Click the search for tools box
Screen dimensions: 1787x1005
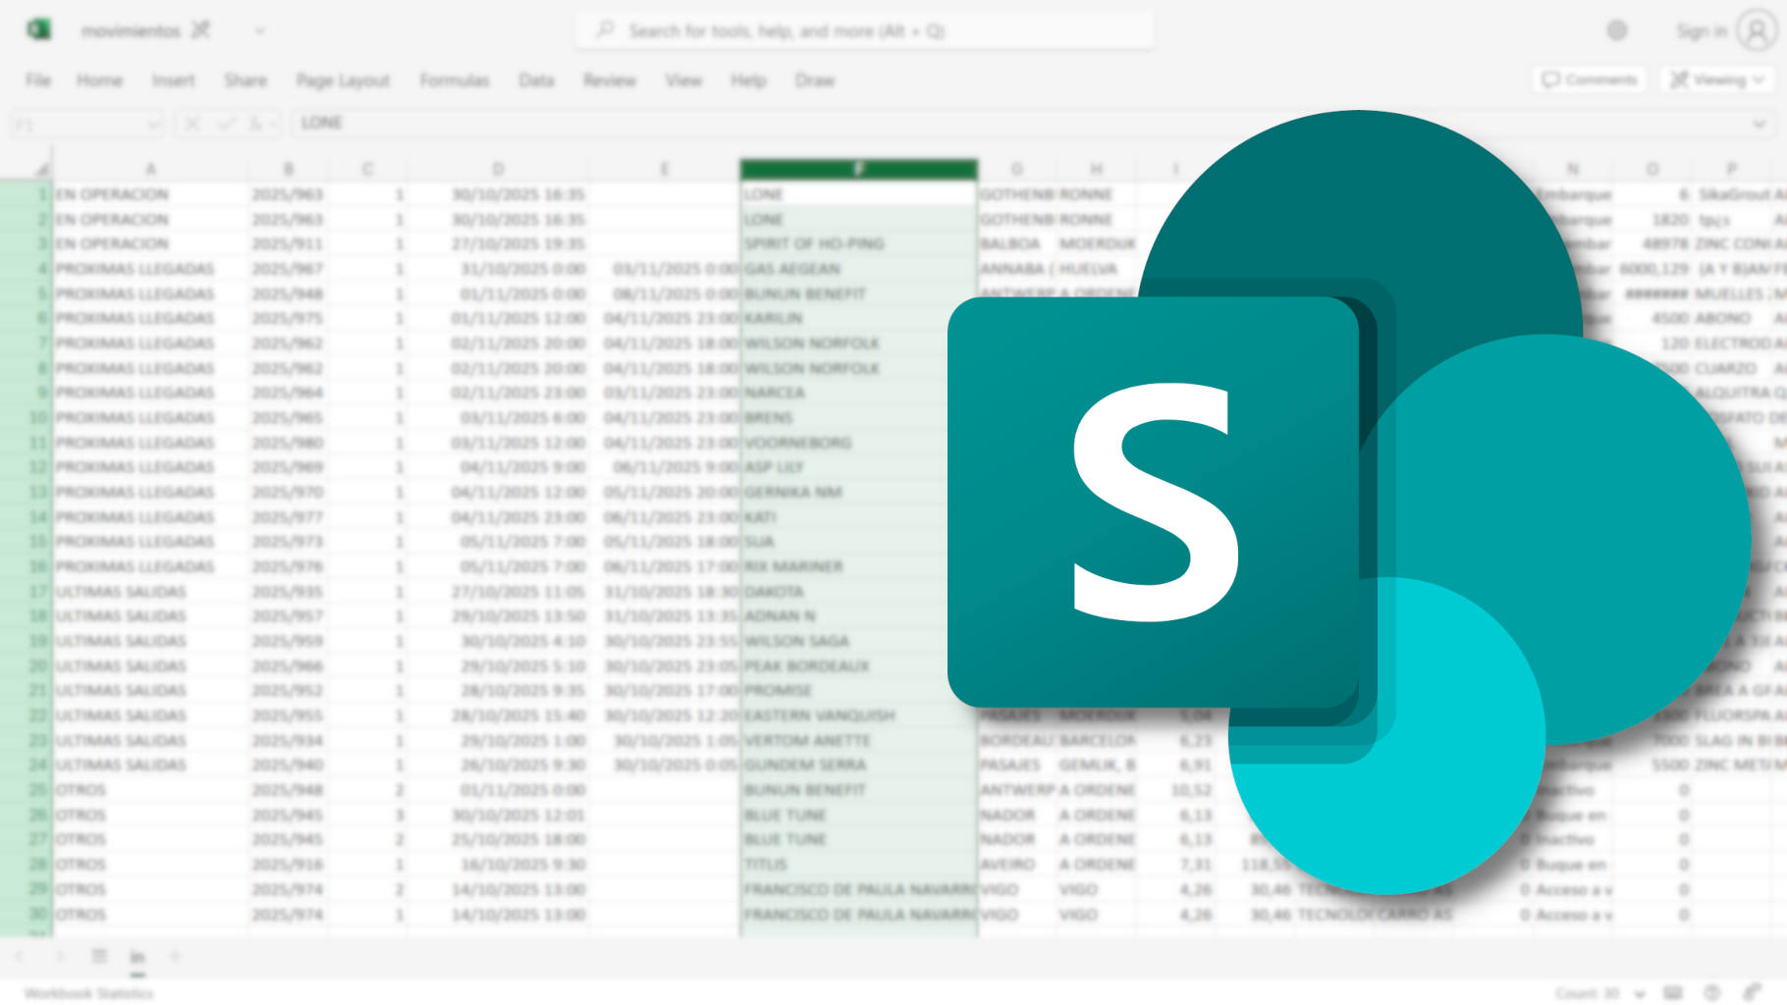[x=864, y=31]
